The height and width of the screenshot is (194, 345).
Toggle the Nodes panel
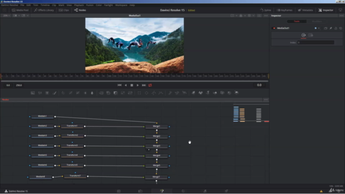[x=80, y=10]
